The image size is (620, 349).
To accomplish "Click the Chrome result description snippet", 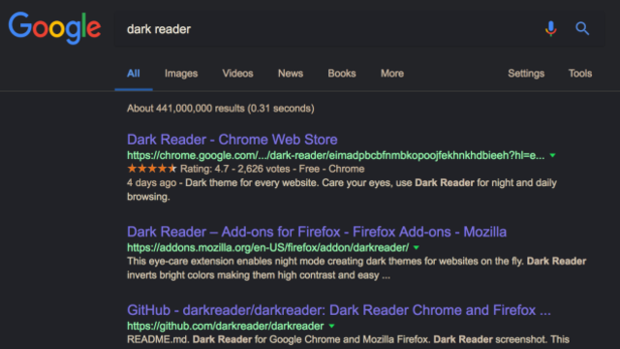I will 342,190.
